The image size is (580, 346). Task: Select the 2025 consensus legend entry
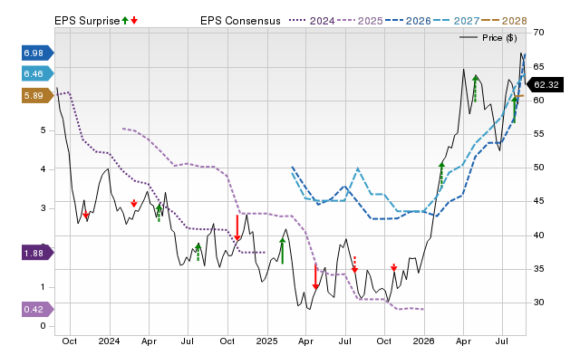click(360, 21)
